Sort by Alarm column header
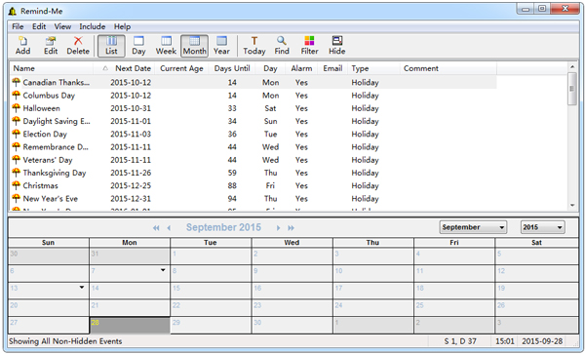 click(301, 68)
